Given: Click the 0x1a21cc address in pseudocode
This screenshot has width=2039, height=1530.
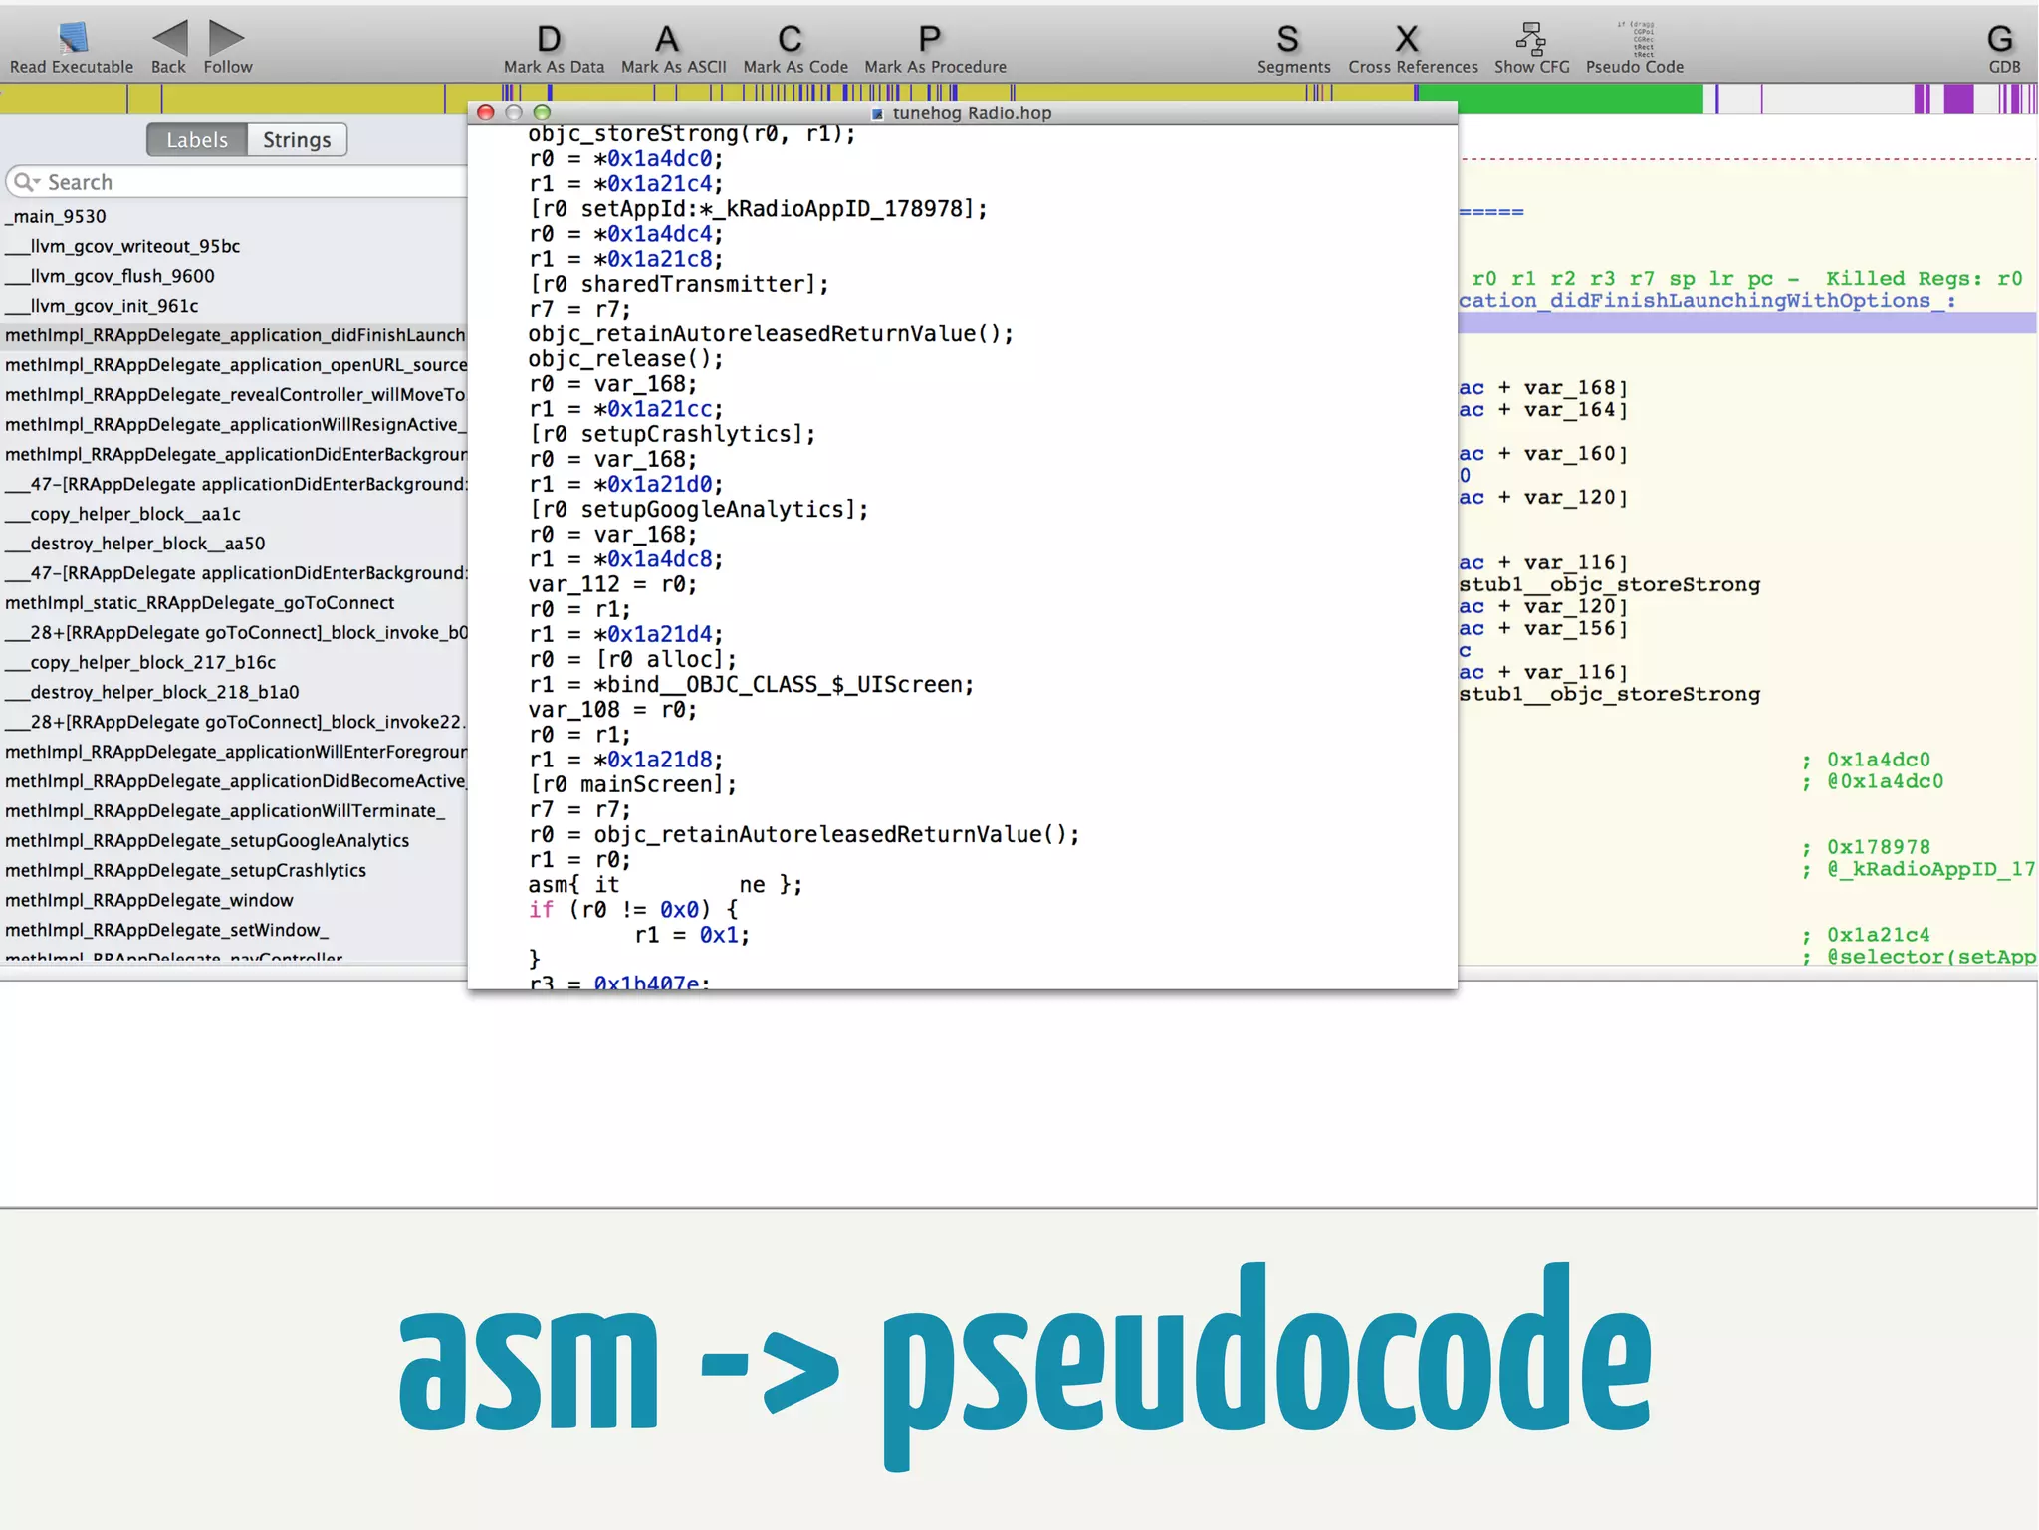Looking at the screenshot, I should click(660, 409).
